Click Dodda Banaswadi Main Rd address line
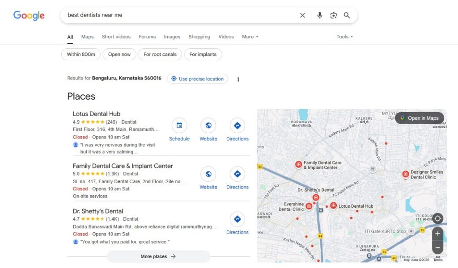 [x=144, y=226]
